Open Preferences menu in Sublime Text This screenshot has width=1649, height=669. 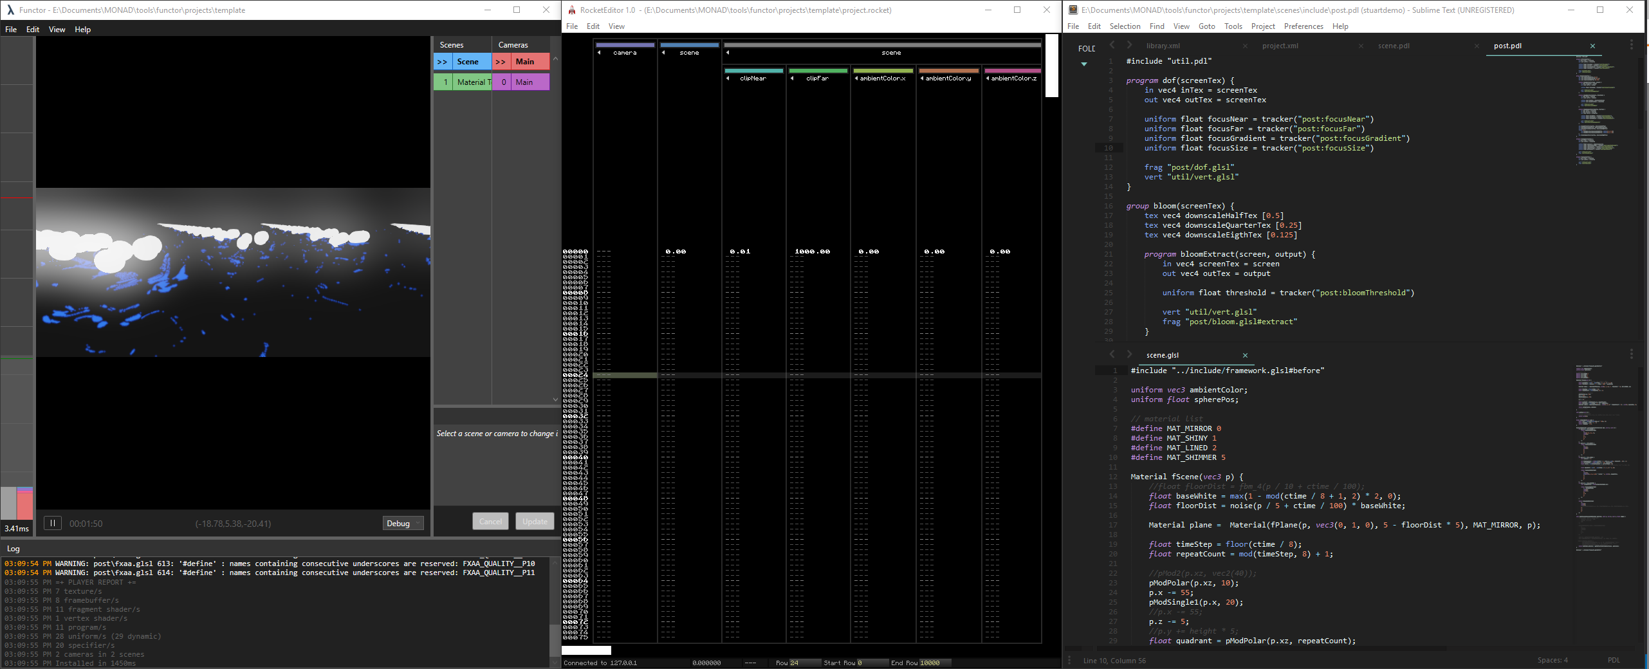[x=1303, y=26]
